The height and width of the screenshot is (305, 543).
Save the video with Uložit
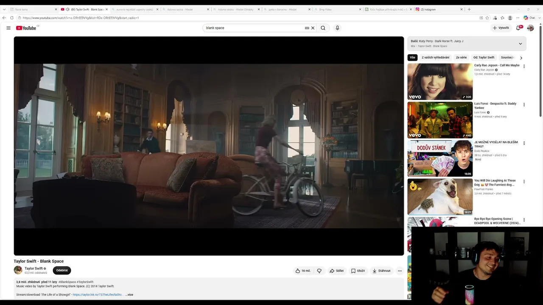click(x=358, y=271)
